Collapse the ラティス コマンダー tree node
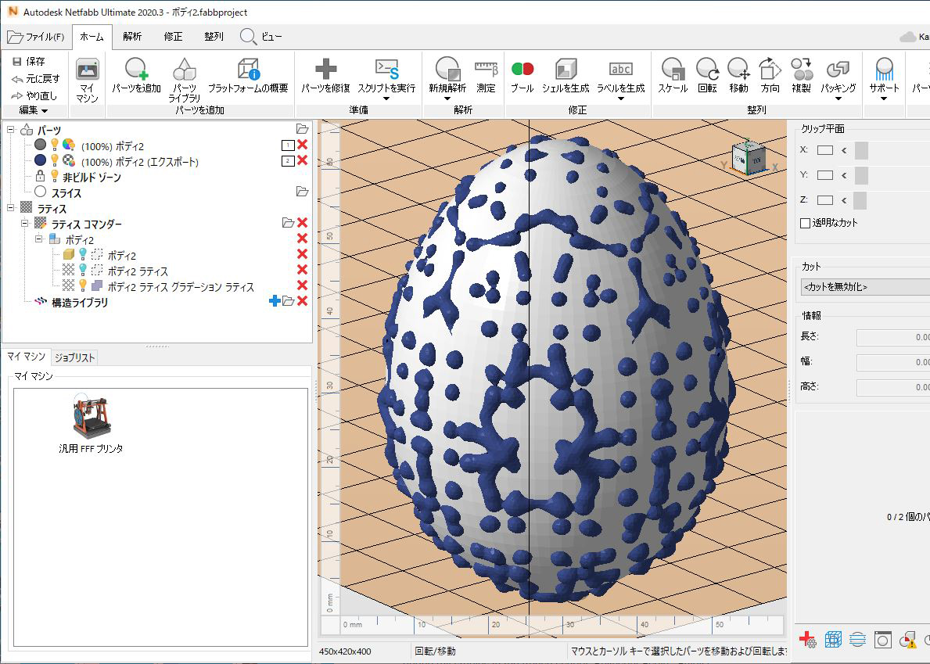Image resolution: width=930 pixels, height=664 pixels. 25,224
